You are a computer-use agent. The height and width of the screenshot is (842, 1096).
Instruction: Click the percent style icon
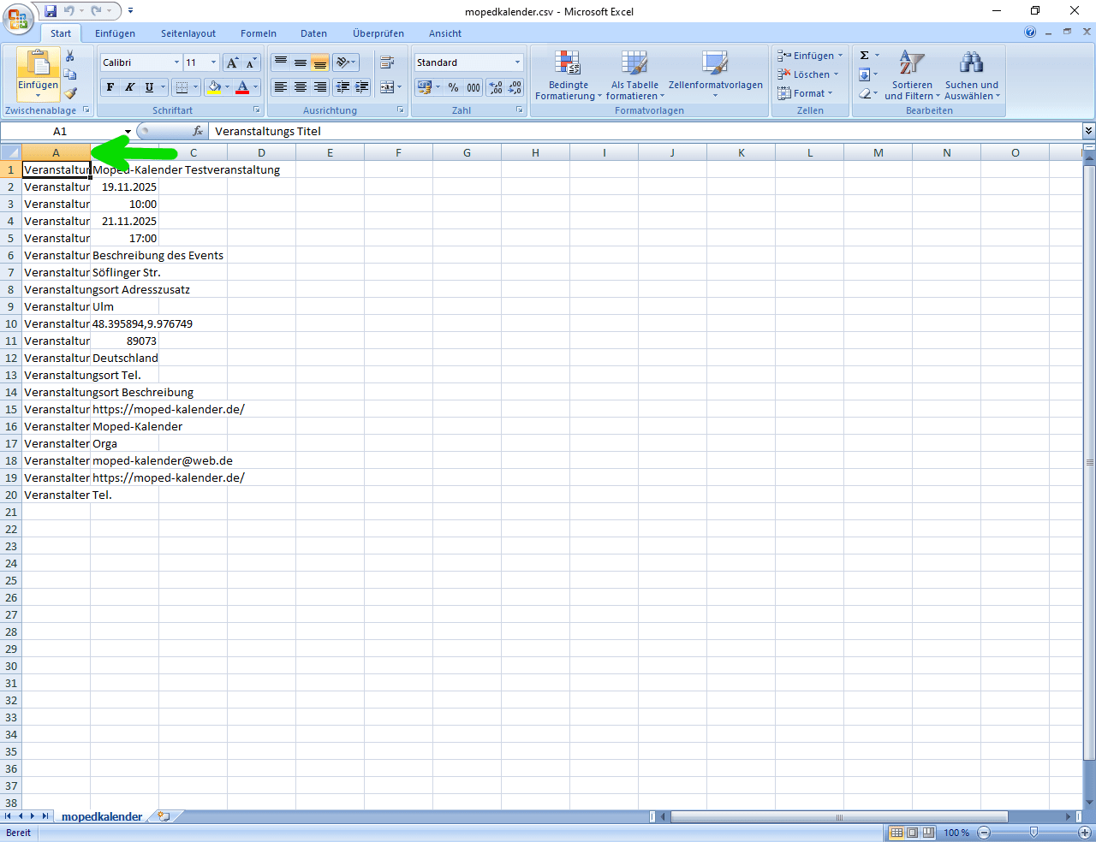pyautogui.click(x=453, y=87)
